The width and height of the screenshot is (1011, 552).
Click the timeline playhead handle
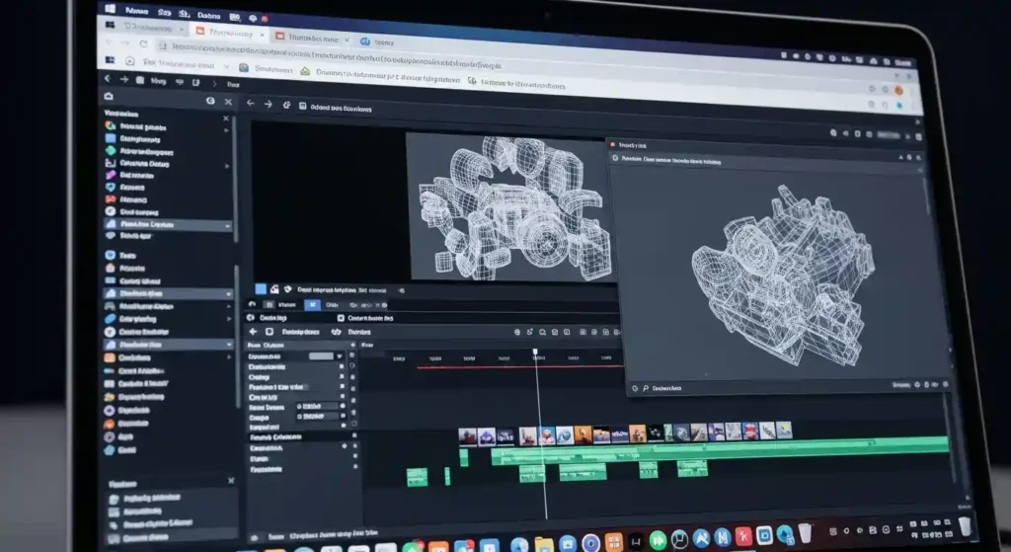[x=534, y=353]
